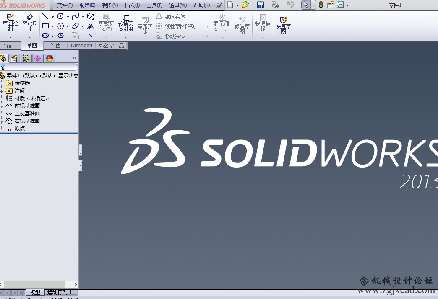The image size is (438, 299).
Task: Open the Slot tool dropdown arrow
Action: (x=52, y=36)
